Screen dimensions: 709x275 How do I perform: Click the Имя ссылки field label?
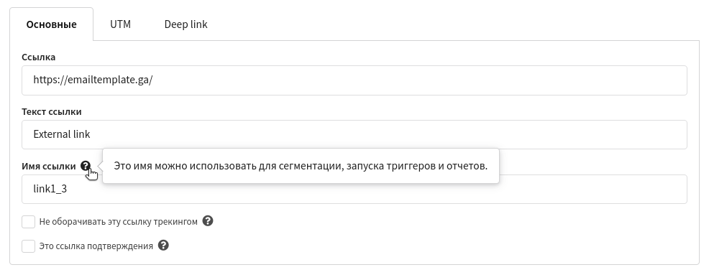49,166
